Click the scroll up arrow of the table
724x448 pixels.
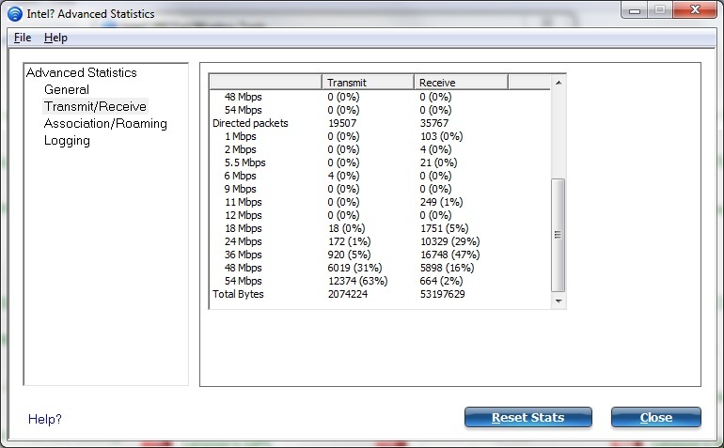559,83
